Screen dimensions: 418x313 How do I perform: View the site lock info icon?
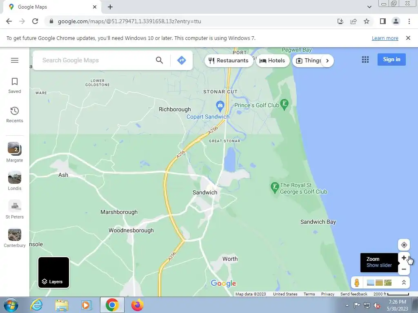(51, 21)
